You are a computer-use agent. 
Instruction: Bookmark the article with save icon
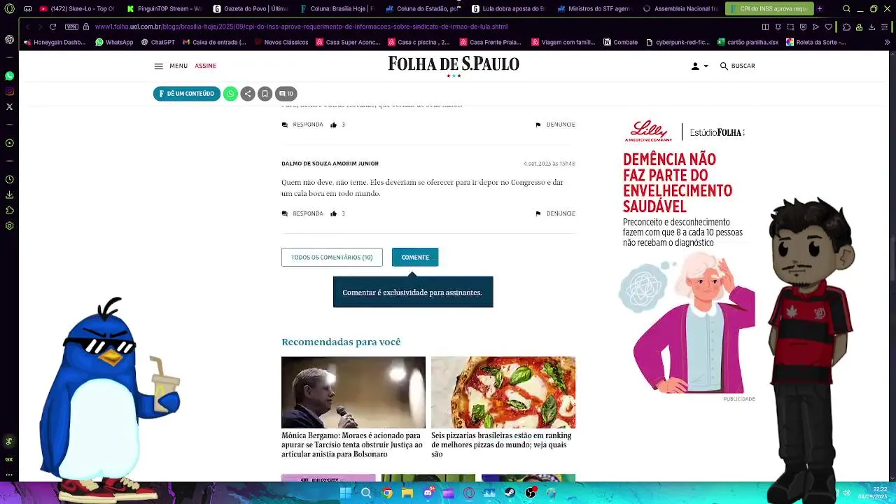[265, 94]
